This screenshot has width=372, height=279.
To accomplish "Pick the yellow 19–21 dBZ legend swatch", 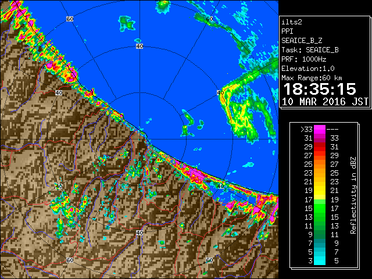I will coord(320,191).
